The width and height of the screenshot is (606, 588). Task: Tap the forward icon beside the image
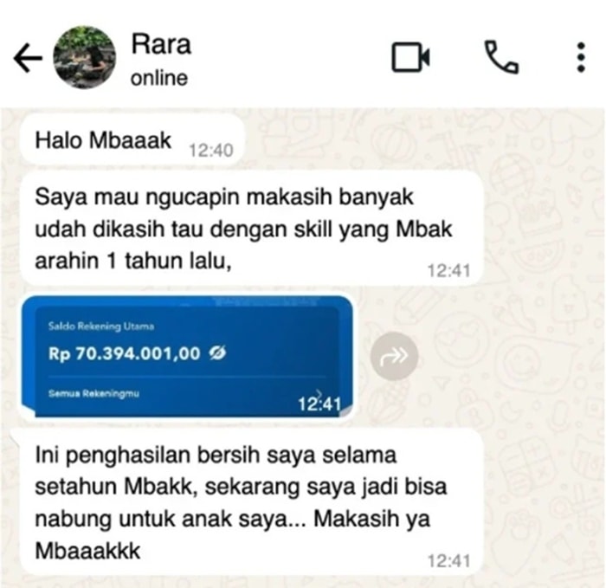tap(394, 356)
